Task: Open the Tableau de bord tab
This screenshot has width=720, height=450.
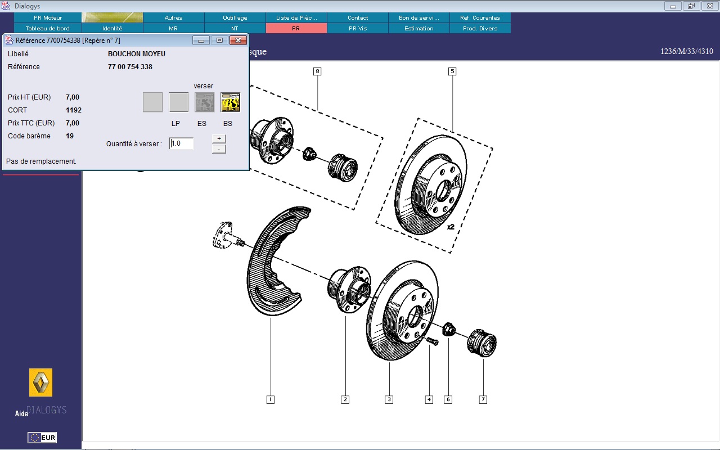Action: [x=48, y=28]
